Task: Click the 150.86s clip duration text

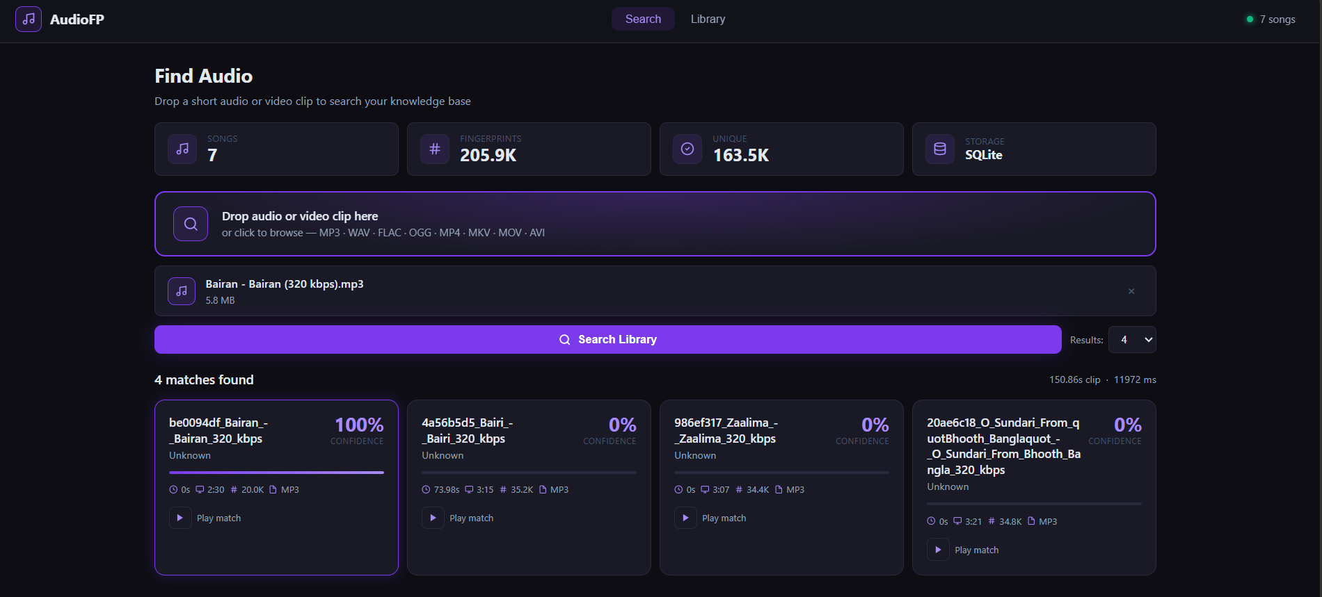Action: click(x=1075, y=379)
